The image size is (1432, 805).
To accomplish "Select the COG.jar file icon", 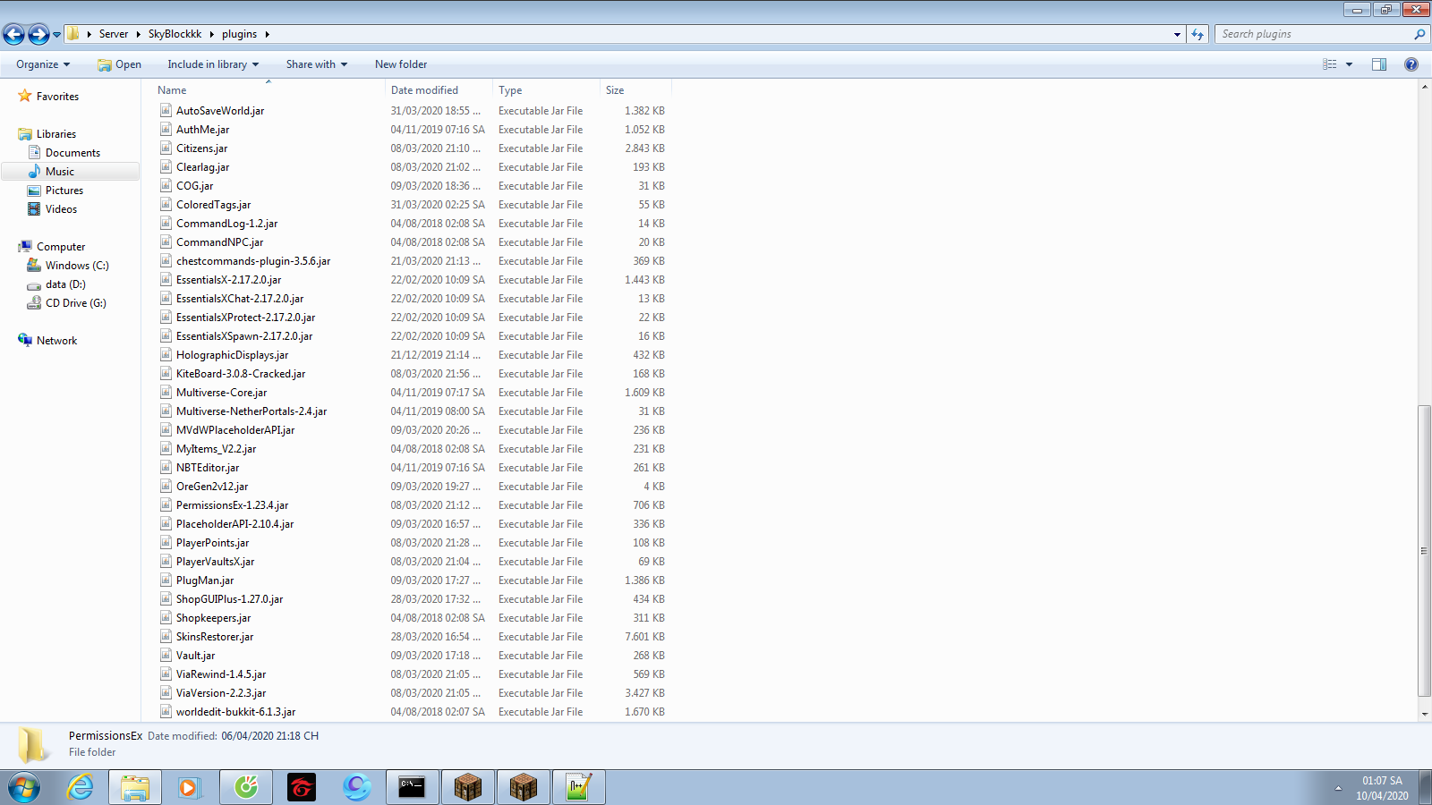I will pyautogui.click(x=166, y=186).
